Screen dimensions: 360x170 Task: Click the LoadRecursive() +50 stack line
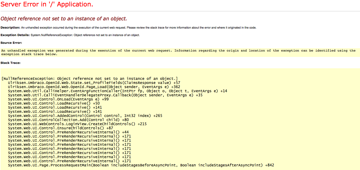coord(54,103)
